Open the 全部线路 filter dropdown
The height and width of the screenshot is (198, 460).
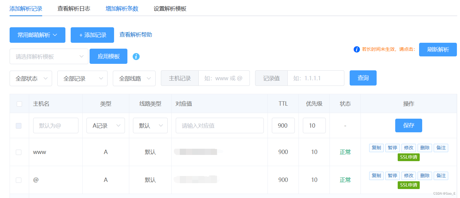pos(134,78)
